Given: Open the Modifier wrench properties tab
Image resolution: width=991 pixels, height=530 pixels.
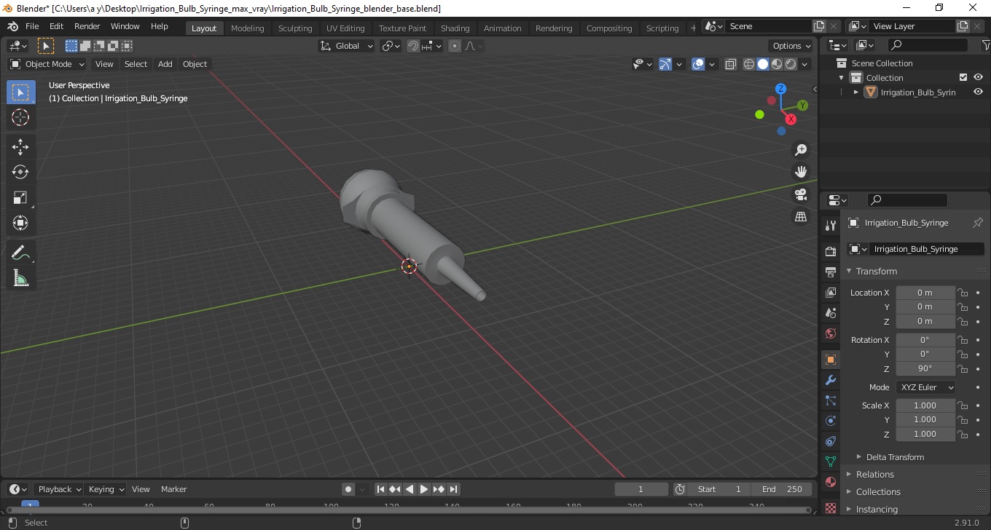Looking at the screenshot, I should pyautogui.click(x=830, y=380).
